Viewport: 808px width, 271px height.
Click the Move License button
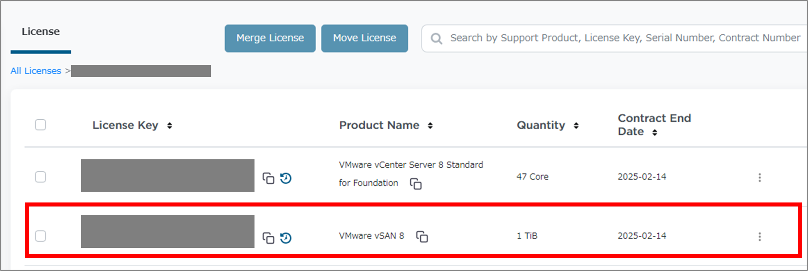coord(364,38)
